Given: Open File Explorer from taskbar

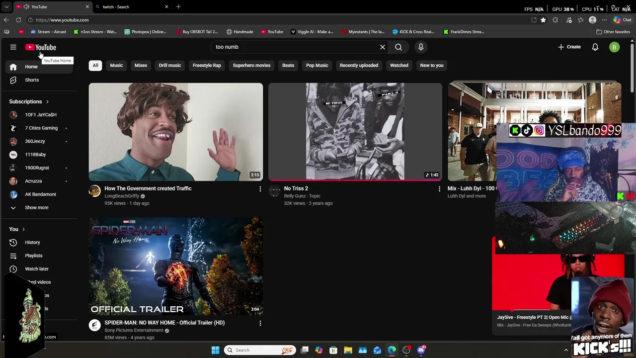Looking at the screenshot, I should tap(348, 351).
